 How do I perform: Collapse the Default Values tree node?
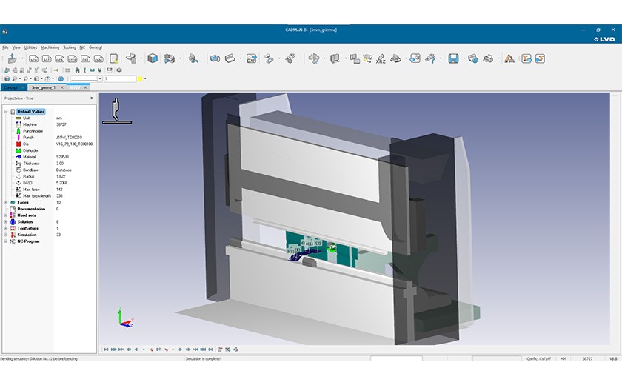(x=6, y=111)
